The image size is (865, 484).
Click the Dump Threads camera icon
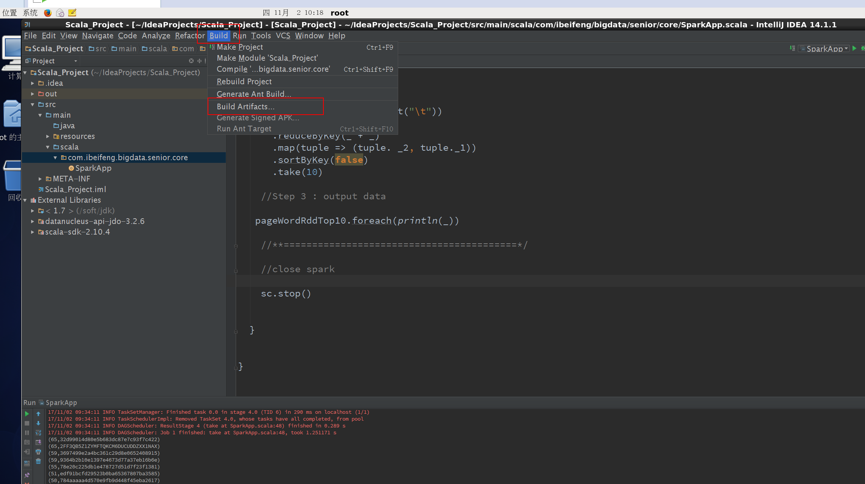27,442
